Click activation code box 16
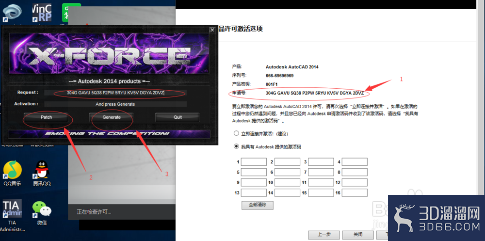The image size is (485, 241). [x=355, y=193]
